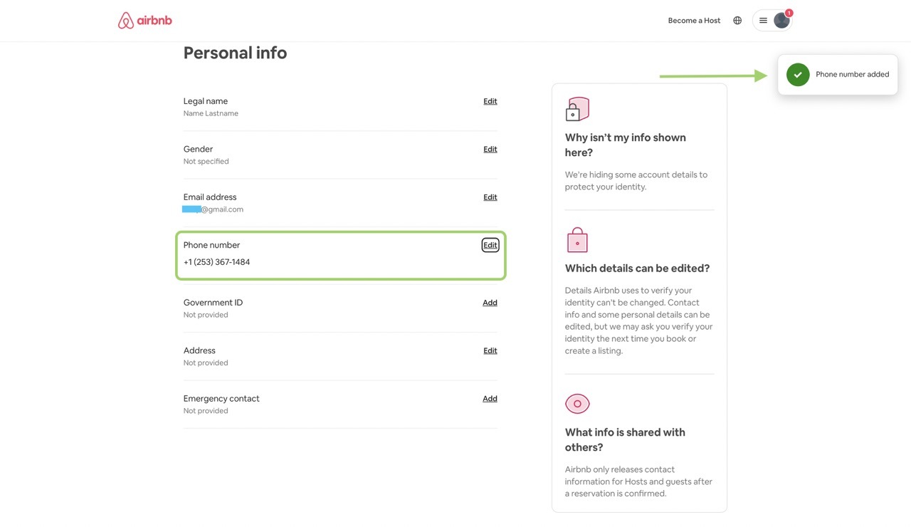Click the Personal info heading
This screenshot has width=911, height=527.
click(235, 53)
